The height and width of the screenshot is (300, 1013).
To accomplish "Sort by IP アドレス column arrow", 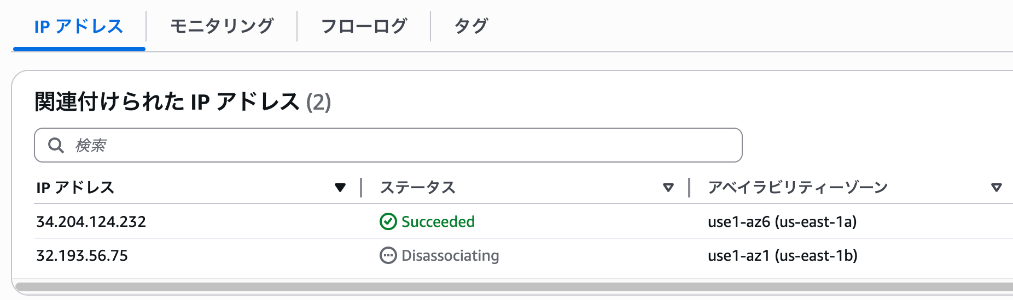I will pyautogui.click(x=340, y=188).
